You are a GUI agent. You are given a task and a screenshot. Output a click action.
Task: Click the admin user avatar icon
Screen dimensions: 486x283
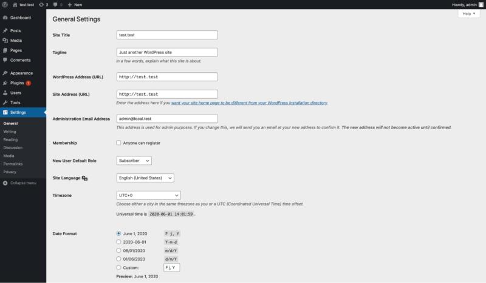point(481,4)
